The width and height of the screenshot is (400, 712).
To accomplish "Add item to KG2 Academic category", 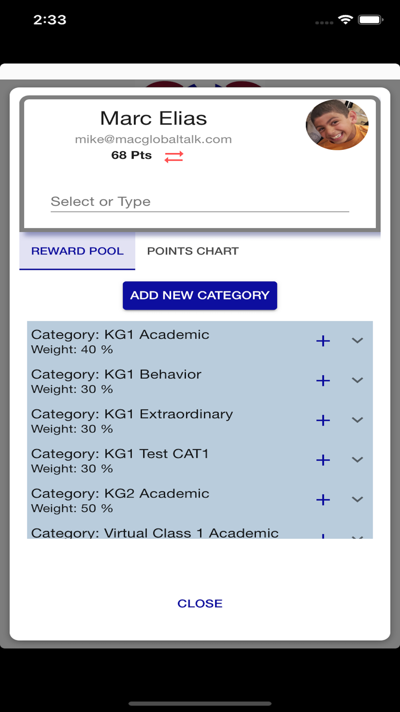I will [323, 500].
